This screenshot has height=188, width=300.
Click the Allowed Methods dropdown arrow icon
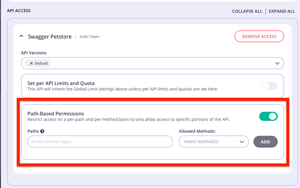pyautogui.click(x=242, y=142)
